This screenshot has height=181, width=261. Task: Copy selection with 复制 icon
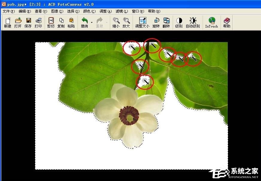[x=61, y=23]
